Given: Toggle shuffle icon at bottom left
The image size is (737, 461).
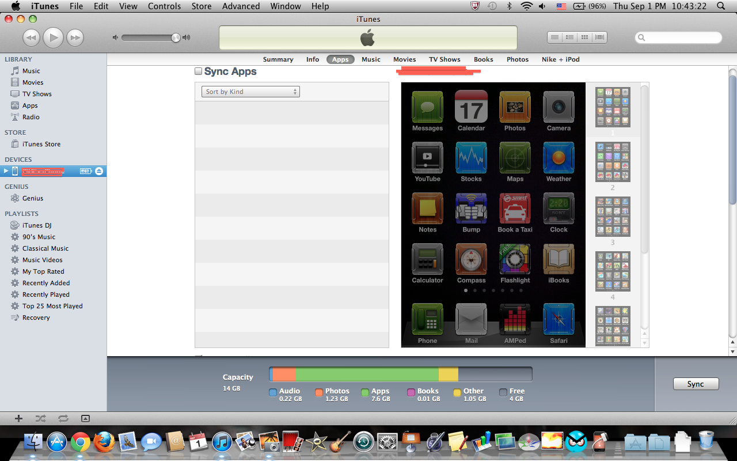Looking at the screenshot, I should tap(40, 418).
